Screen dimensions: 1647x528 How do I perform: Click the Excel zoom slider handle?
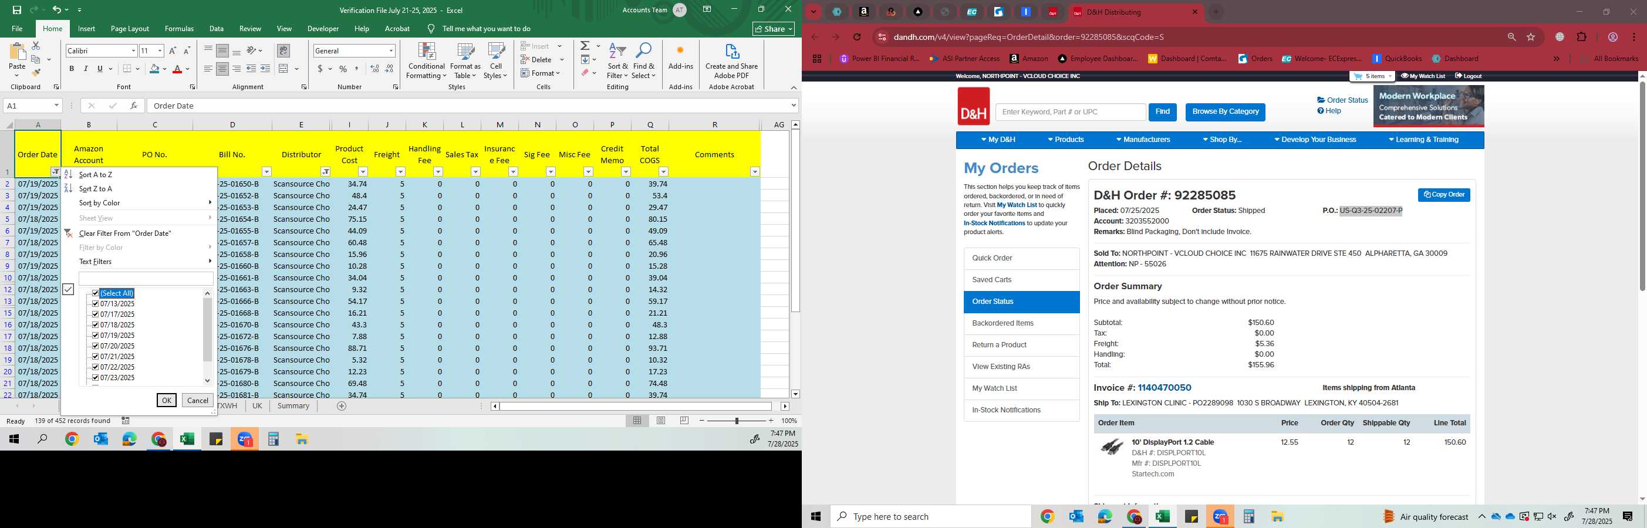(737, 421)
